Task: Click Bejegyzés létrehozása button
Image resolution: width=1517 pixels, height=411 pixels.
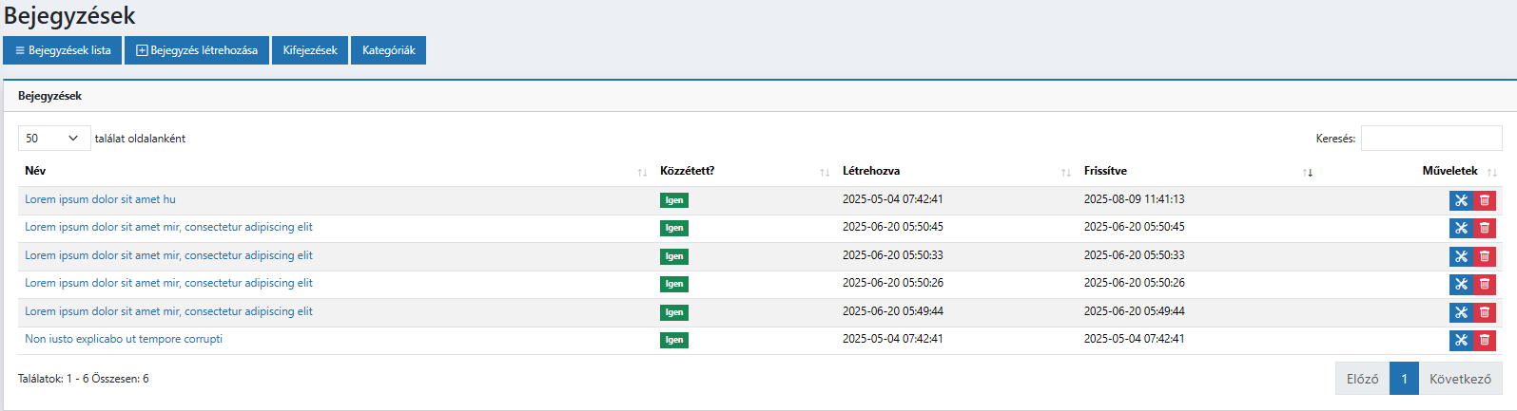Action: coord(197,50)
